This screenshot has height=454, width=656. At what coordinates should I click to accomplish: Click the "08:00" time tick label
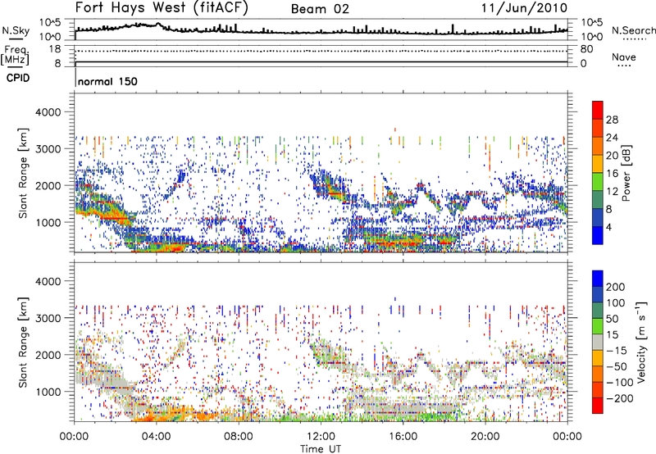click(x=239, y=437)
